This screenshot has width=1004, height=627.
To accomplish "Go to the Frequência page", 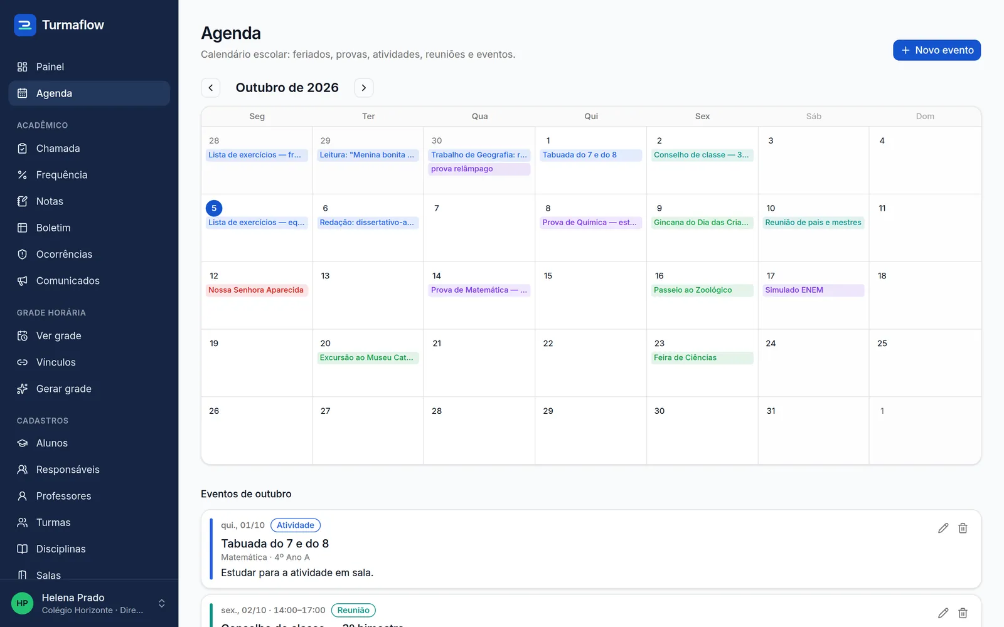I will (x=89, y=175).
